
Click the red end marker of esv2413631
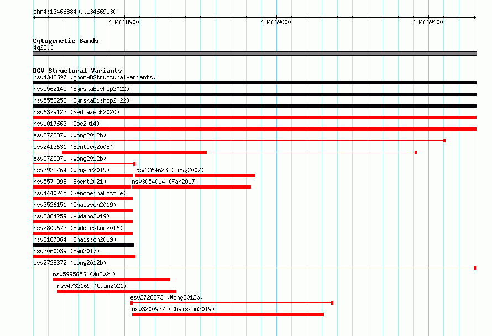416,152
